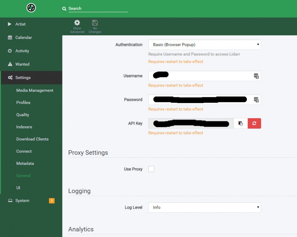Select Settings in the sidebar
This screenshot has height=237, width=297.
tap(32, 77)
